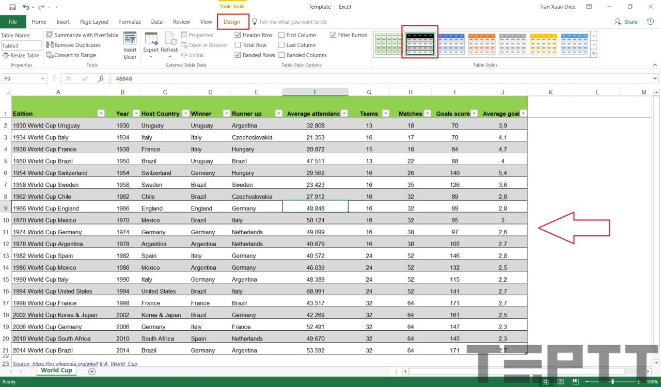Switch to the Review tab
Screen dimensions: 661x387
pyautogui.click(x=181, y=22)
